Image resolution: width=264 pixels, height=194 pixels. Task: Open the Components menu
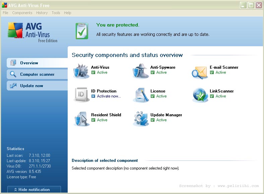tap(22, 13)
